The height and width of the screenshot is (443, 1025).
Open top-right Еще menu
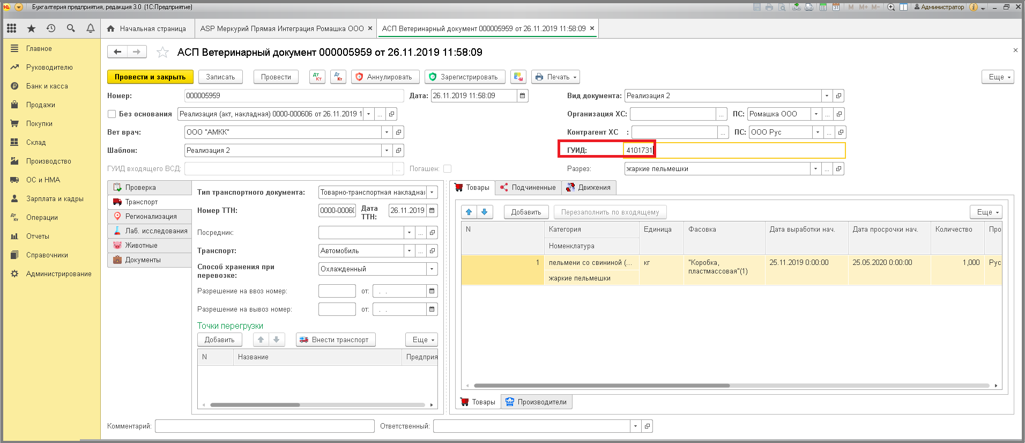pos(998,77)
